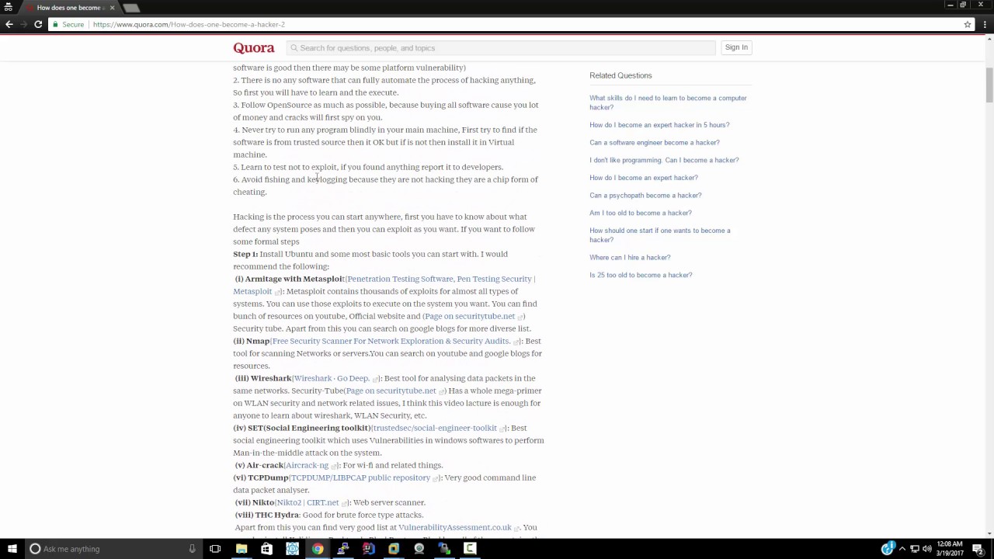Click the volume speaker tray icon
Image resolution: width=994 pixels, height=559 pixels.
[926, 549]
